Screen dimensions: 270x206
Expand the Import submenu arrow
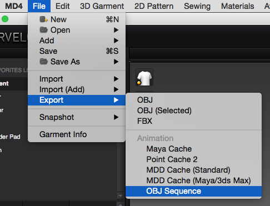[x=116, y=79]
